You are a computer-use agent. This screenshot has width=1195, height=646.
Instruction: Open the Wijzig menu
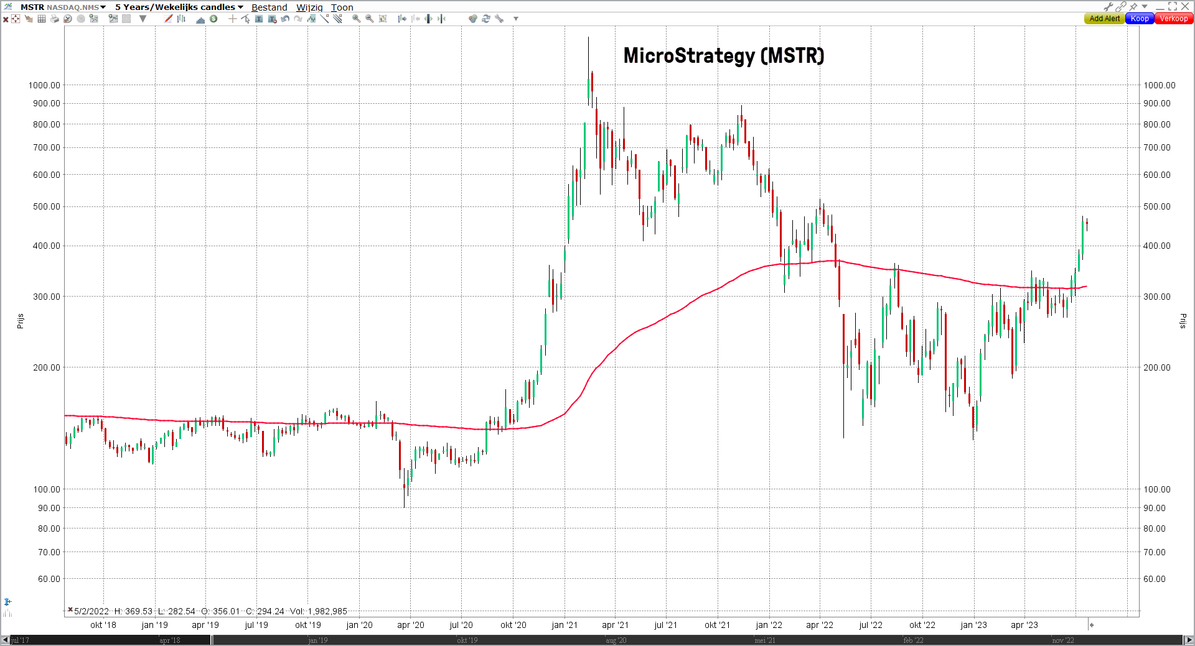point(309,7)
